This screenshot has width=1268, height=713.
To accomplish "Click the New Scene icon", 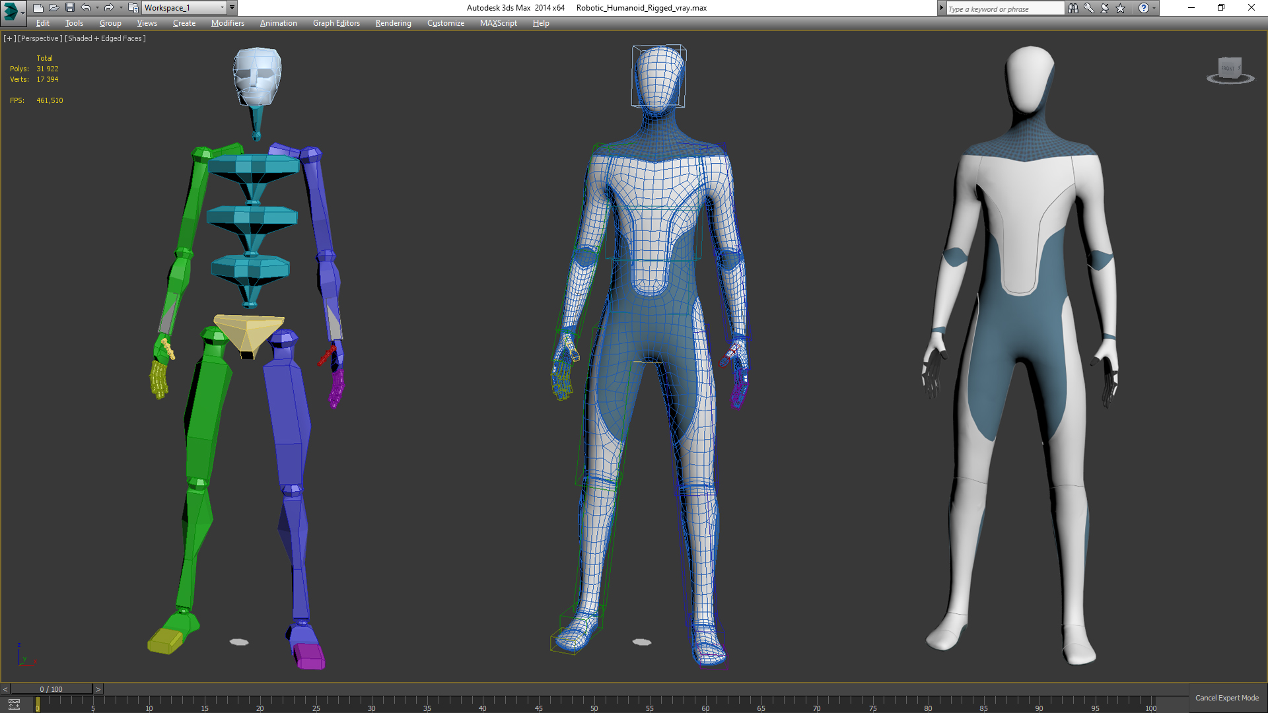I will point(38,8).
